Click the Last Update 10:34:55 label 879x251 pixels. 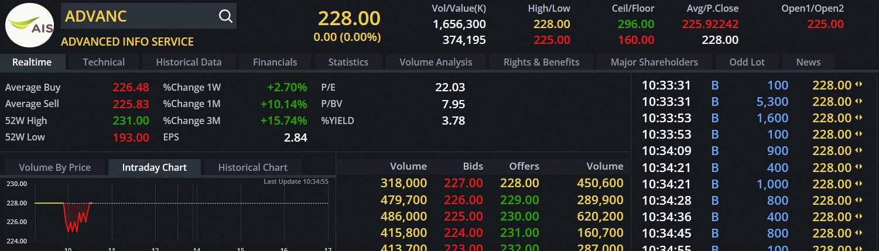pos(296,181)
